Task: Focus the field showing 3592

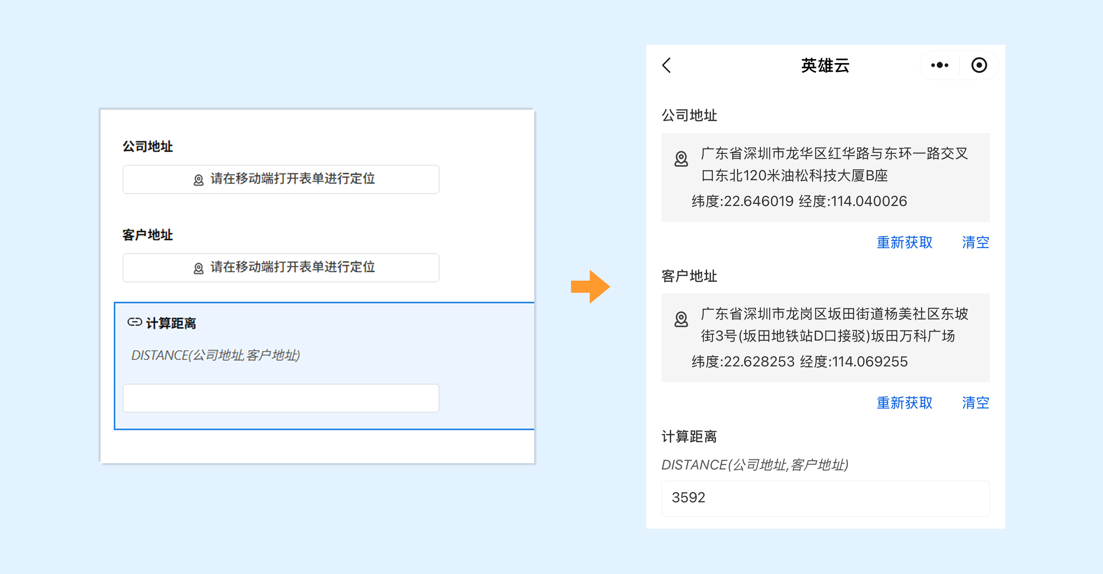Action: point(825,498)
